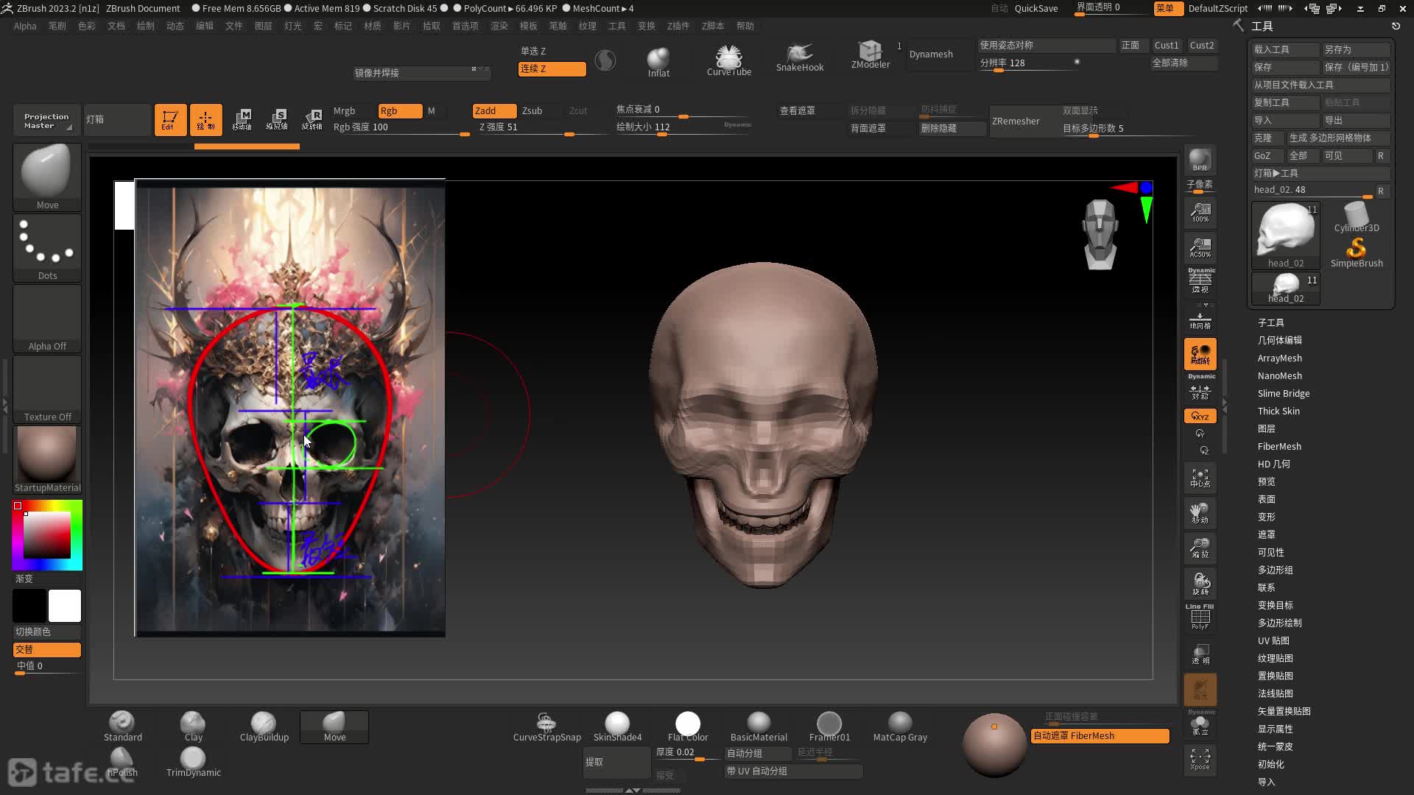
Task: Expand the NanoMesh section
Action: click(1279, 376)
